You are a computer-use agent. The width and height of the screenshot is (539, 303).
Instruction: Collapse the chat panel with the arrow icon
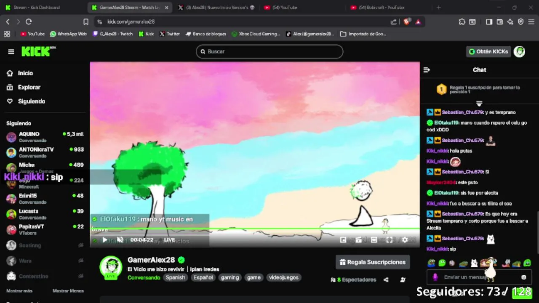(x=427, y=70)
